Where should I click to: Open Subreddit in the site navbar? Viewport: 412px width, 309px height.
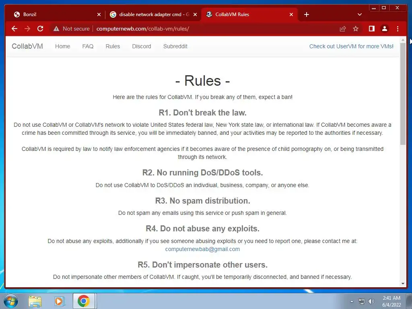(175, 46)
